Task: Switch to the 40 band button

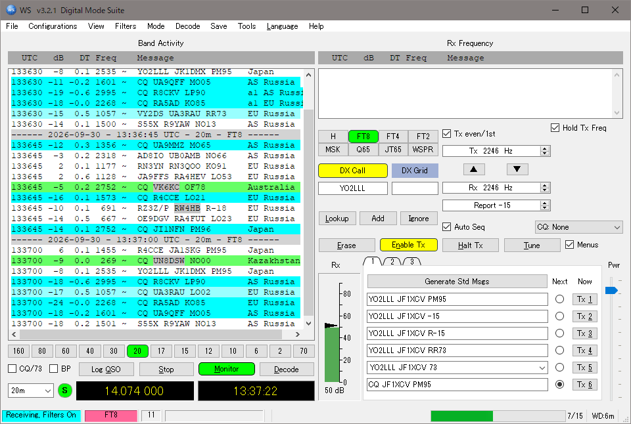Action: point(90,351)
